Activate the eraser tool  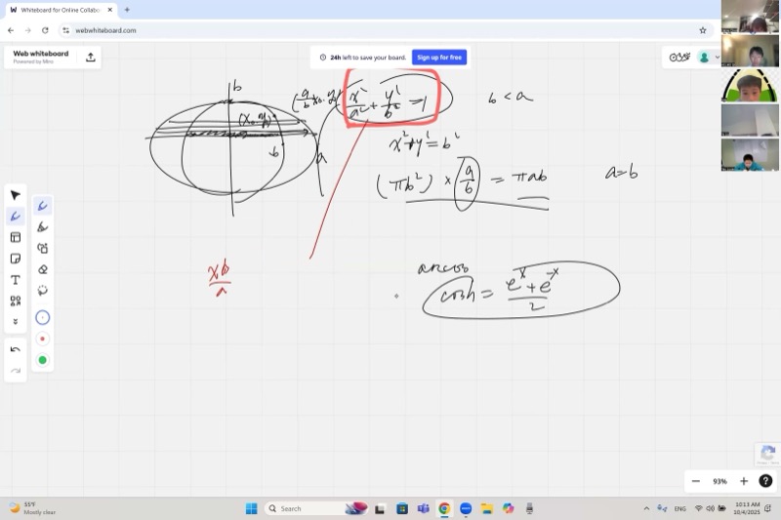click(42, 269)
